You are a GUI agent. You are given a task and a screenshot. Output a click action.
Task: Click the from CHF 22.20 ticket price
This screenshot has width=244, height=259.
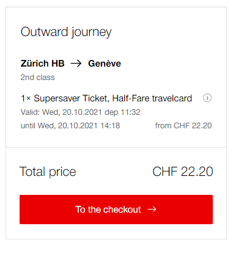click(183, 126)
